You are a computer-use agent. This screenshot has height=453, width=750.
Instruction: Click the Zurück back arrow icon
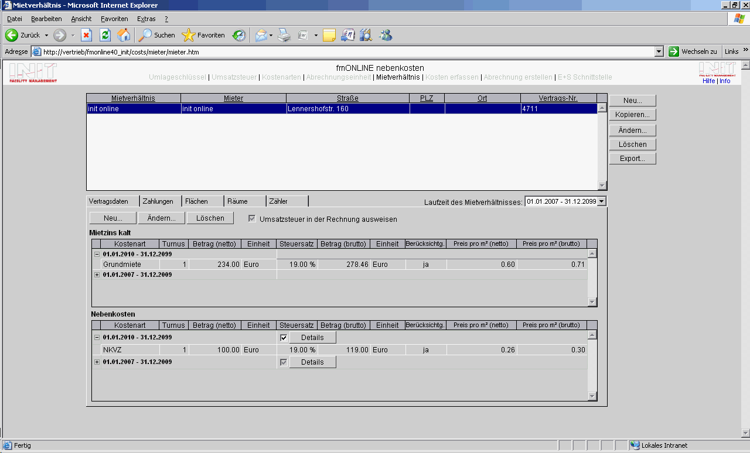pos(12,35)
